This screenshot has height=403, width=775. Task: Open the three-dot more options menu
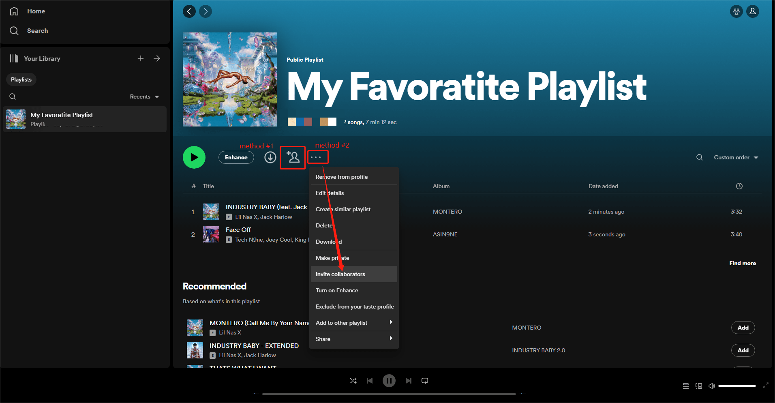(x=316, y=157)
